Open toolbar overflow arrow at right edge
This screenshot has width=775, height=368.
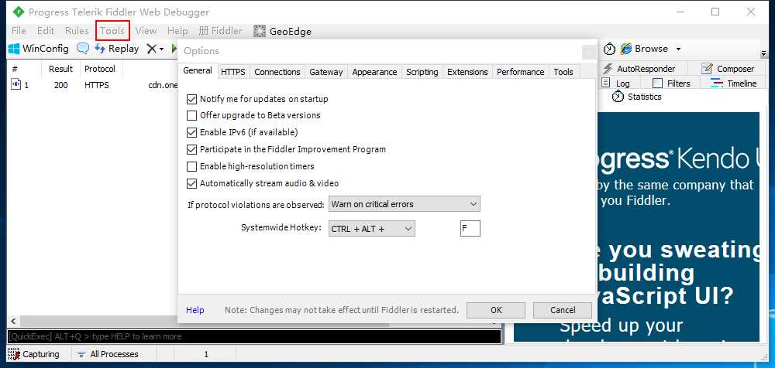pos(763,53)
